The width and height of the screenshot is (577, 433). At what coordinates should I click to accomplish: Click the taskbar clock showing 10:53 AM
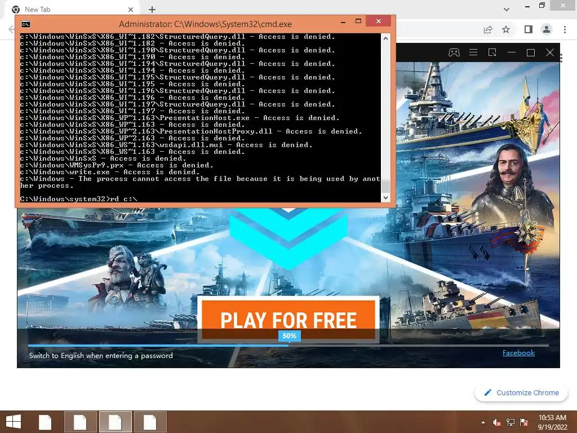click(552, 422)
